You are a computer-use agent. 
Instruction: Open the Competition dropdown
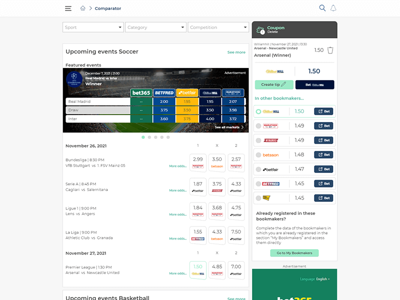218,27
